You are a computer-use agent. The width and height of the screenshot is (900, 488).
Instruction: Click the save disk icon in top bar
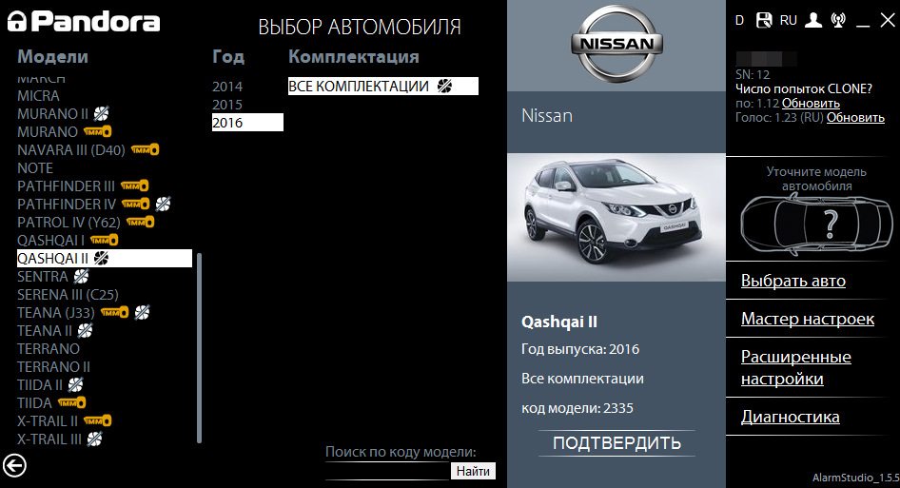(x=764, y=20)
